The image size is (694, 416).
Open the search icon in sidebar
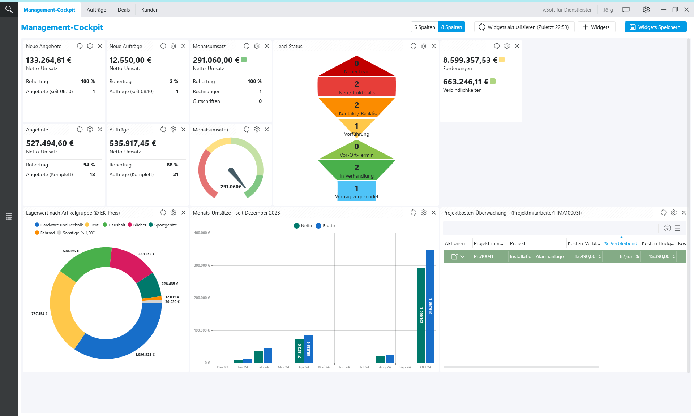[x=9, y=9]
